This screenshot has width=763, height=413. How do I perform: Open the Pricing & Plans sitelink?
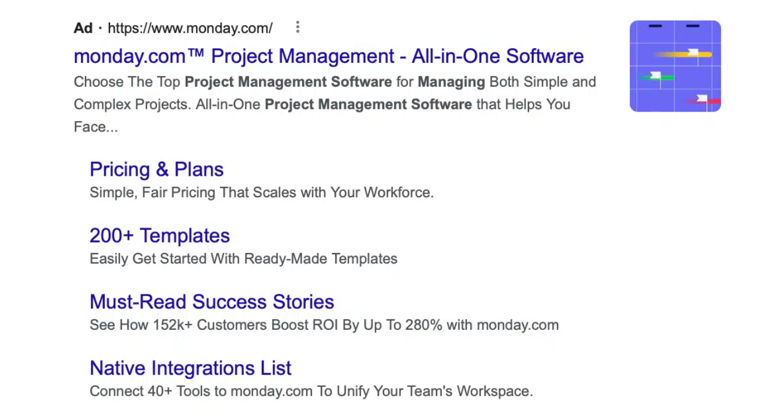pyautogui.click(x=157, y=169)
